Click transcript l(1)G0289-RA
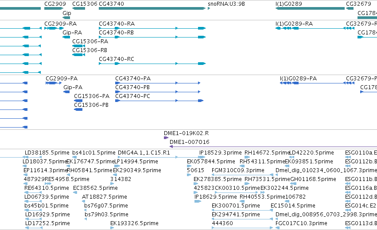This screenshot has width=377, height=230. click(x=294, y=24)
